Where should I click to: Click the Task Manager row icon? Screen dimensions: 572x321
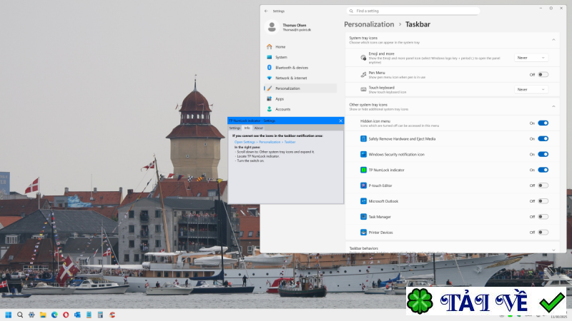(x=363, y=217)
